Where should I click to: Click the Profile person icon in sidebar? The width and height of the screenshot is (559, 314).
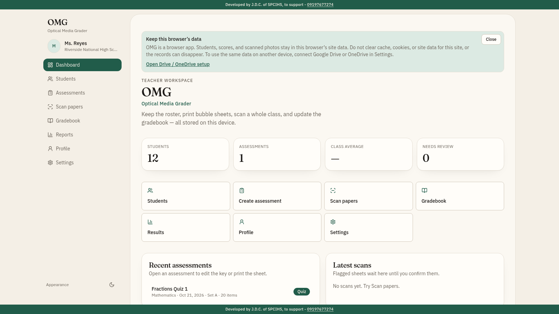[50, 149]
